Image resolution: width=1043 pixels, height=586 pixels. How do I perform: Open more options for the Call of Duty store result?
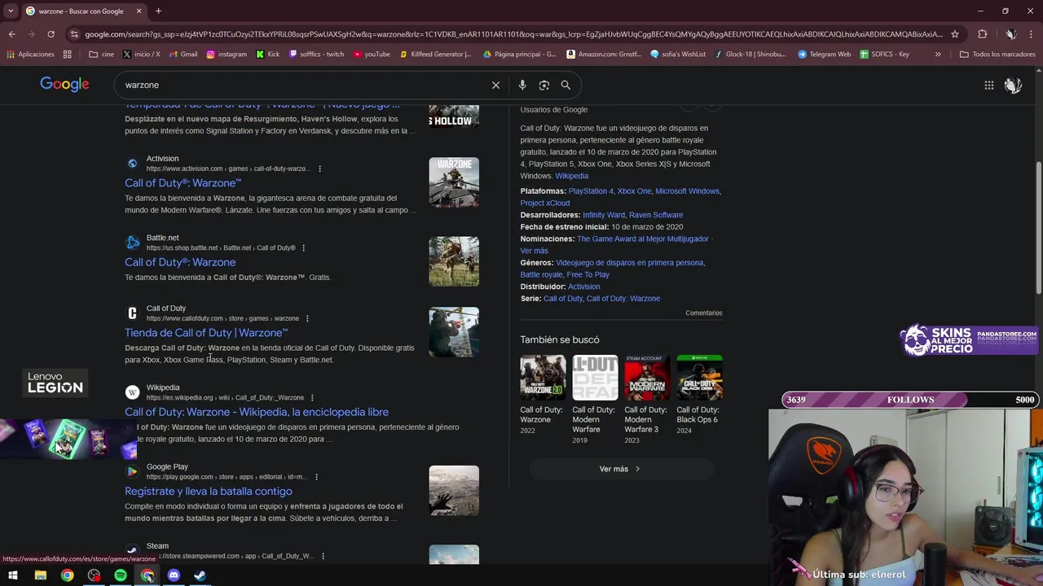(x=306, y=318)
